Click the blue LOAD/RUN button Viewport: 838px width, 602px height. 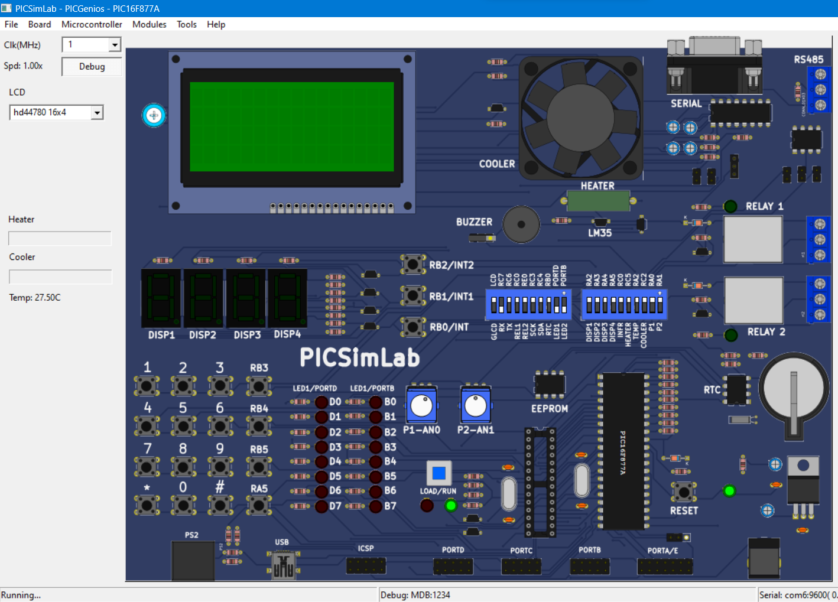point(439,473)
